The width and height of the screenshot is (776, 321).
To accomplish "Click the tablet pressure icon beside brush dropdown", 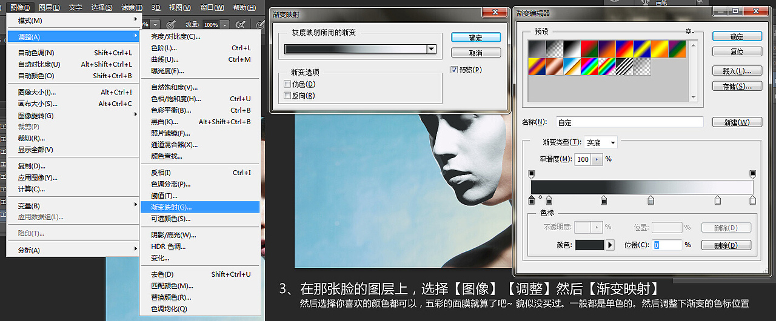I will click(x=171, y=25).
